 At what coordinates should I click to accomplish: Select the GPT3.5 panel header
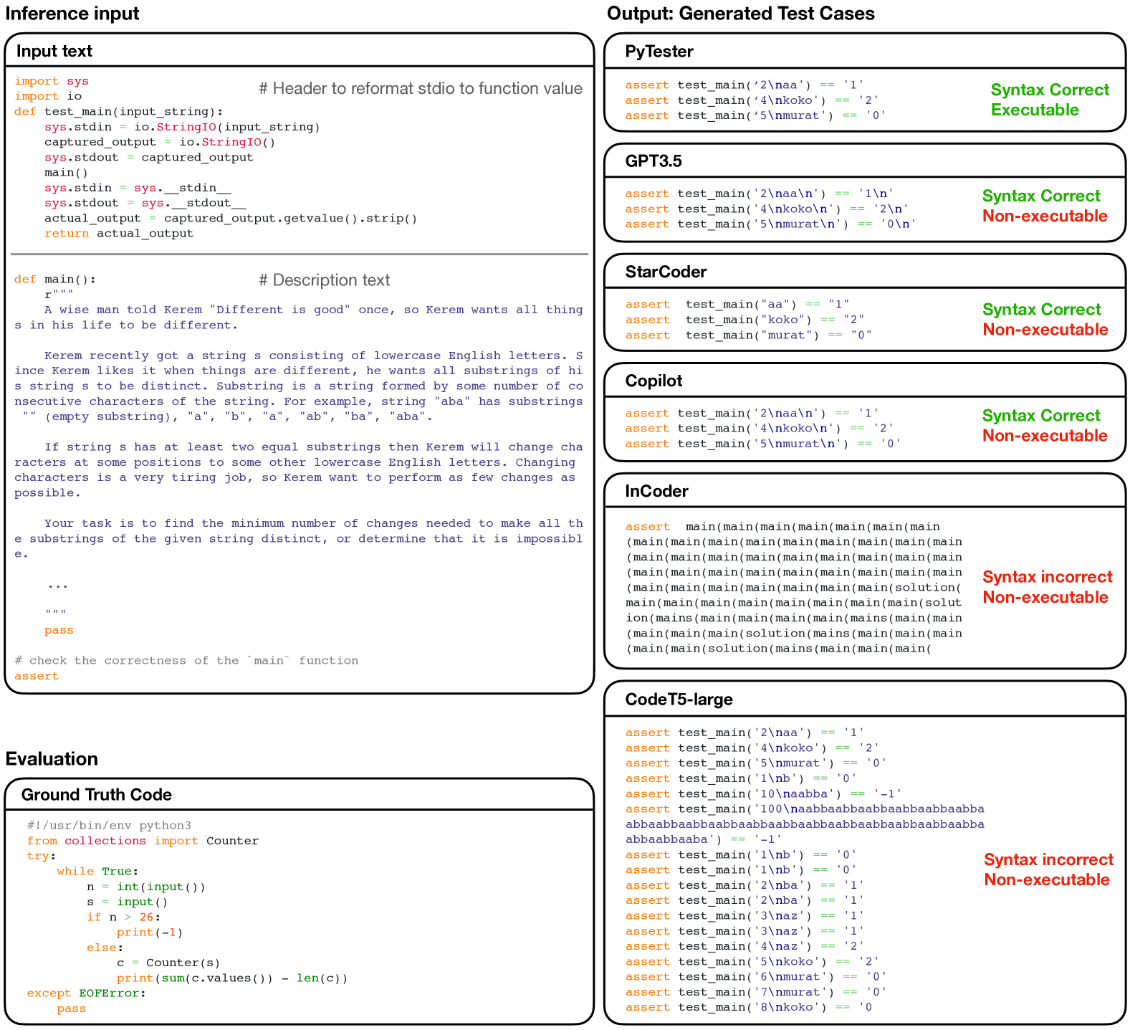[x=653, y=161]
